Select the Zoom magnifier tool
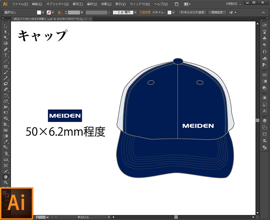The height and width of the screenshot is (220, 270). pyautogui.click(x=5, y=182)
